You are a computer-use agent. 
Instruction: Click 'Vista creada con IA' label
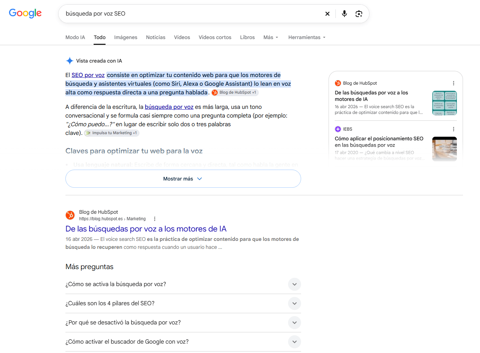click(99, 61)
